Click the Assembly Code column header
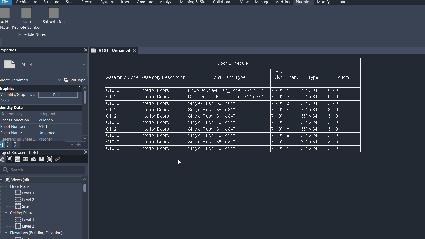425x239 pixels. click(122, 75)
